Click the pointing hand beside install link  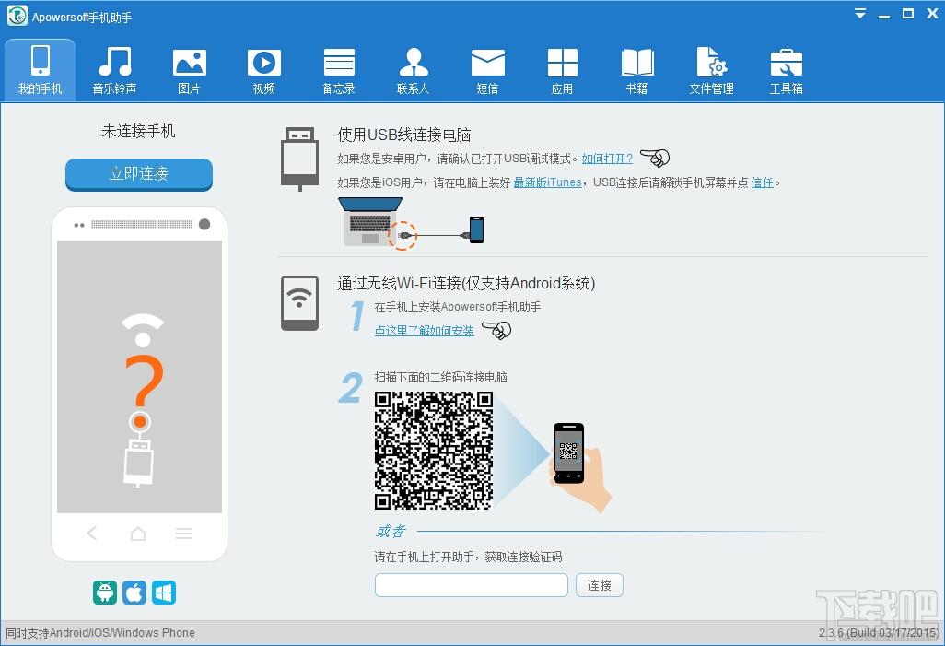[496, 330]
